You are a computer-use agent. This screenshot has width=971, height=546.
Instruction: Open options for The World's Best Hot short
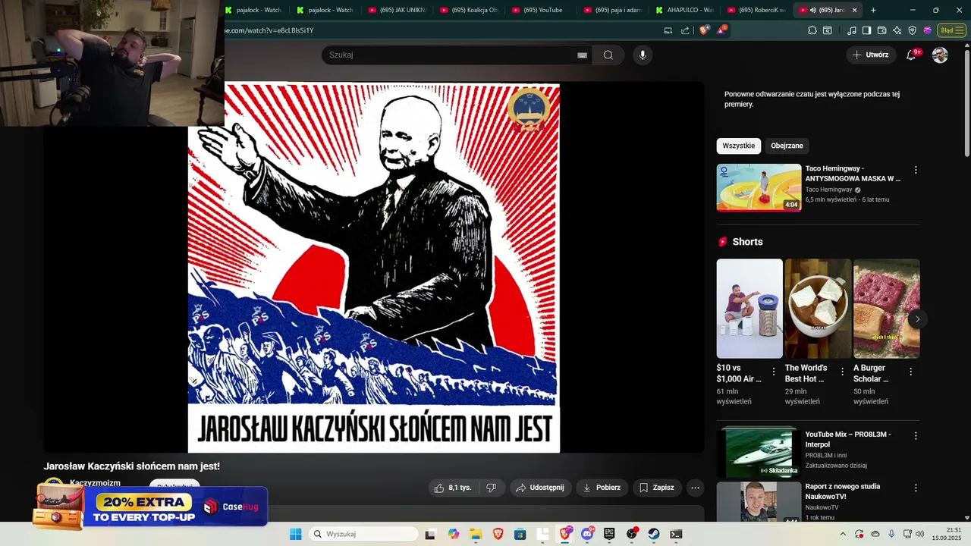[x=842, y=372]
